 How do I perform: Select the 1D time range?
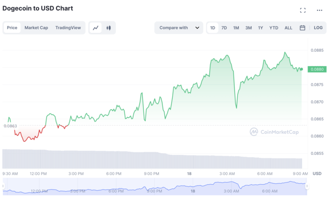pos(213,28)
